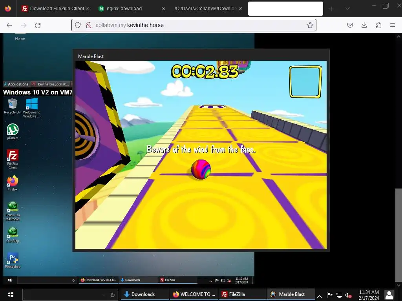Click inner VM muted volume icon
Screen dimensions: 402x301
pos(229,281)
